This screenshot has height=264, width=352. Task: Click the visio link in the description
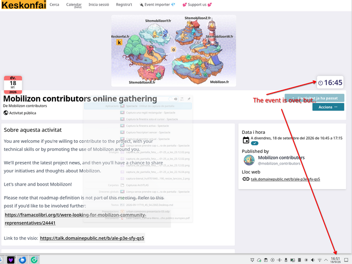pyautogui.click(x=92, y=238)
